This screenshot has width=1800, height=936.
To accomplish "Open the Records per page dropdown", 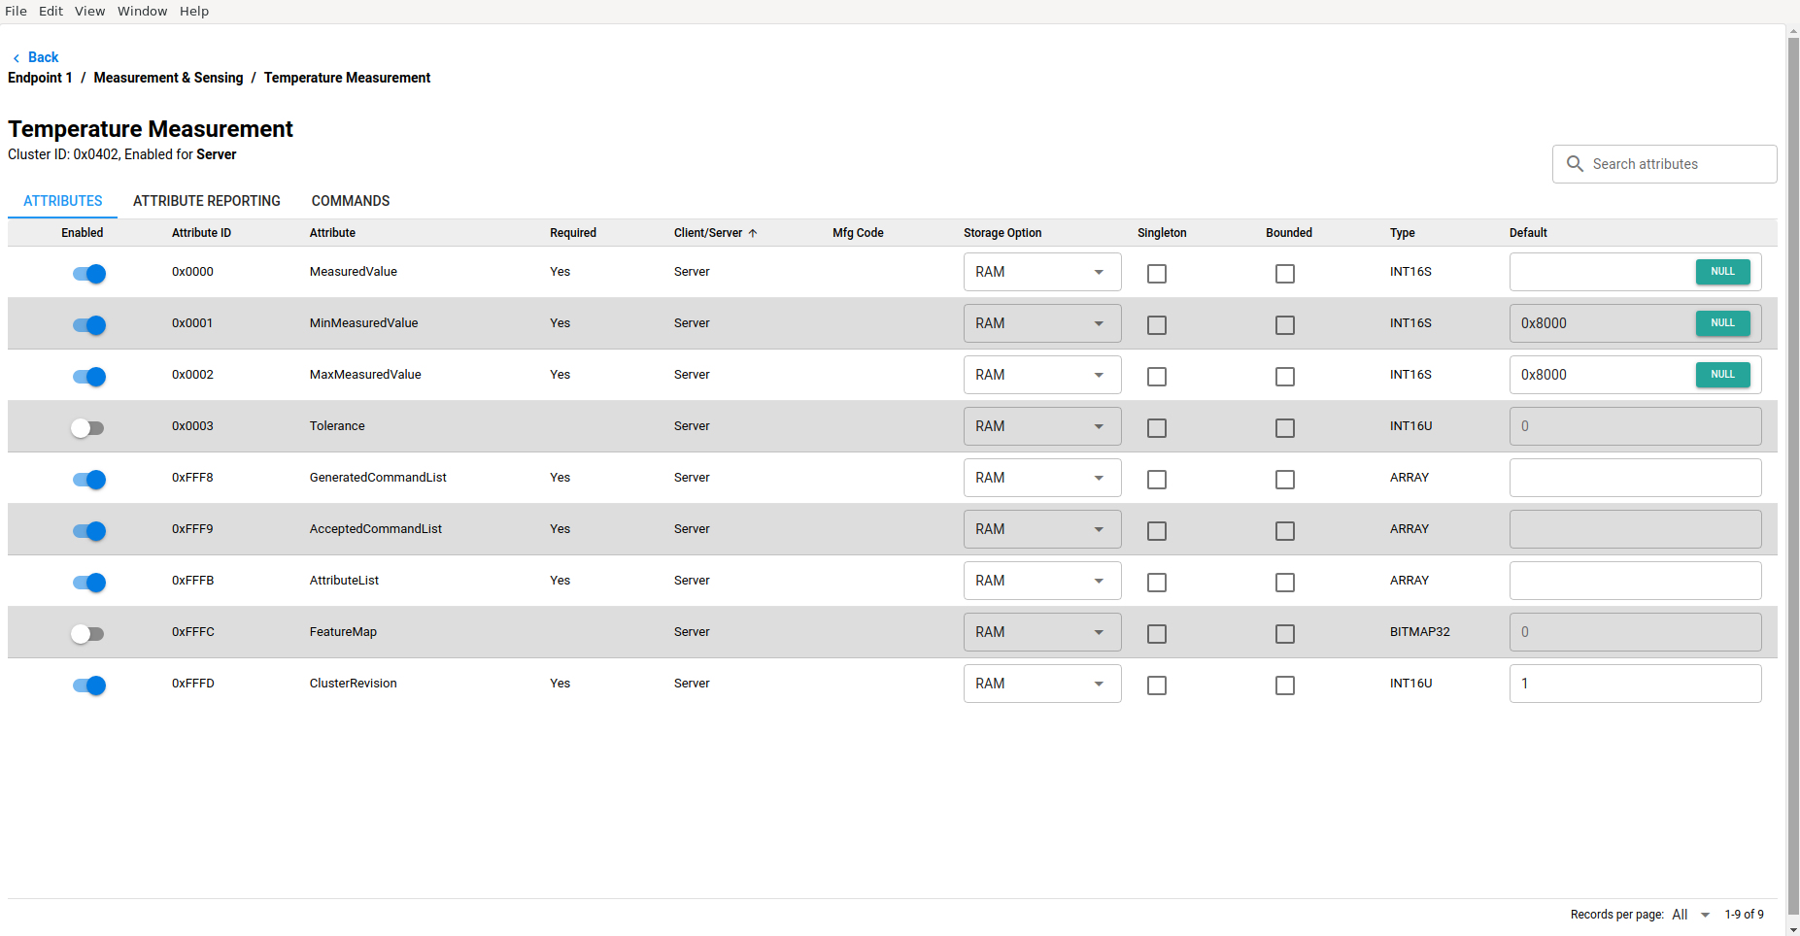I will coord(1690,915).
